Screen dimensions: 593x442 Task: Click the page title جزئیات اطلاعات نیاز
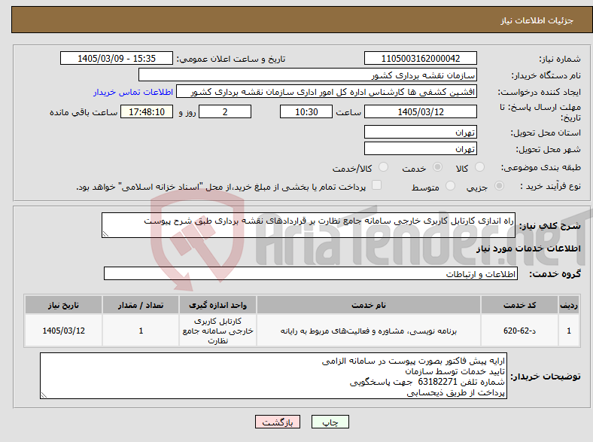(x=537, y=20)
